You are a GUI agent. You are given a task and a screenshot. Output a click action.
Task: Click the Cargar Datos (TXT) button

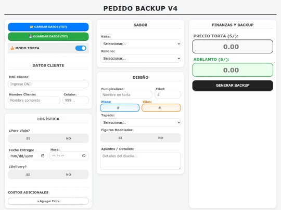48,27
